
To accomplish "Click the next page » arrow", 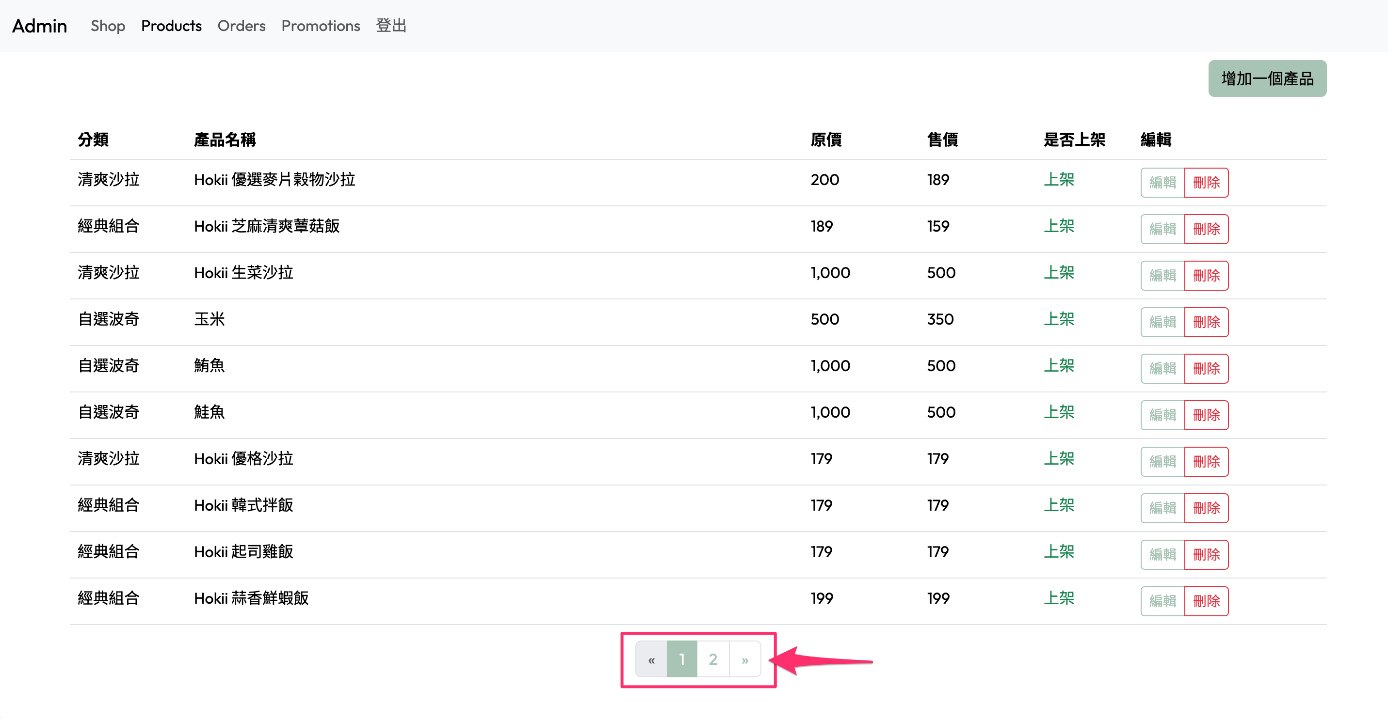I will [744, 659].
